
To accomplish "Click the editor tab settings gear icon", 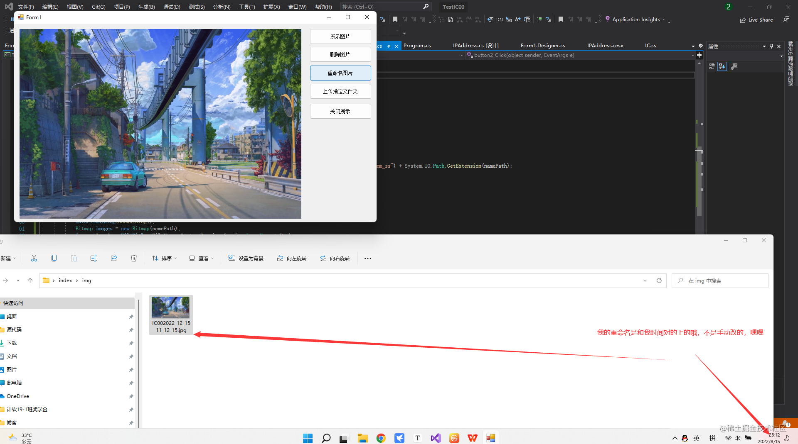I will point(701,46).
